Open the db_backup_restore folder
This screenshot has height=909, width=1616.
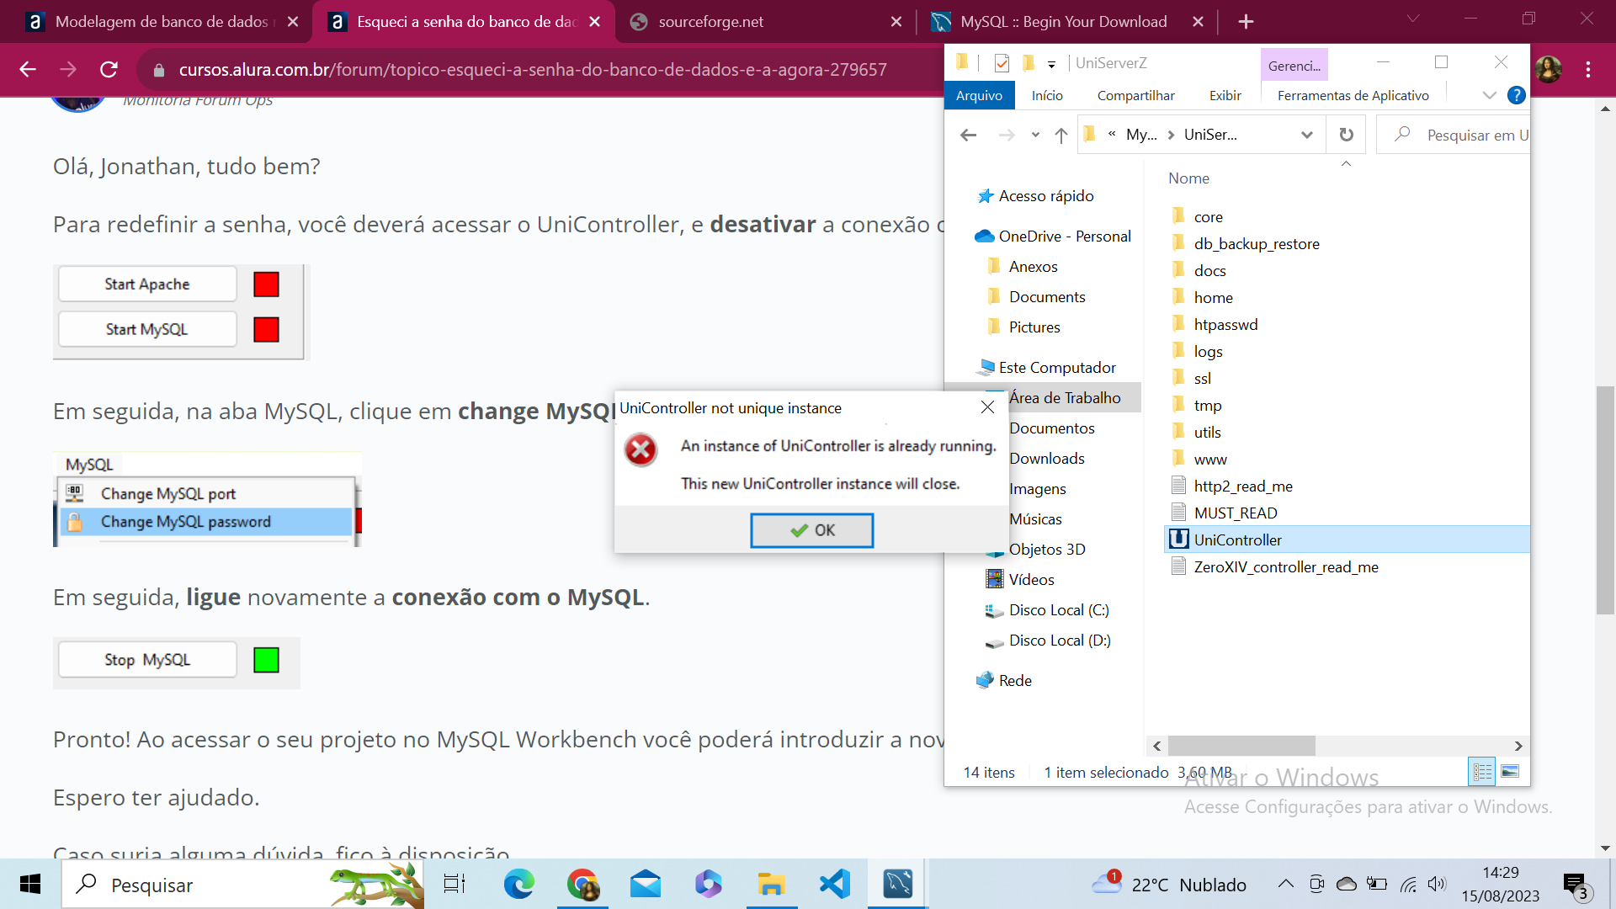[1256, 243]
